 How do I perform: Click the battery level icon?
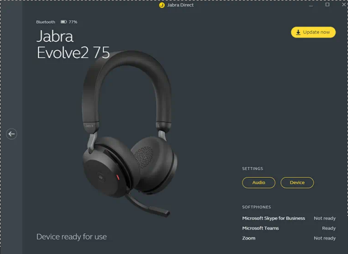pyautogui.click(x=64, y=22)
